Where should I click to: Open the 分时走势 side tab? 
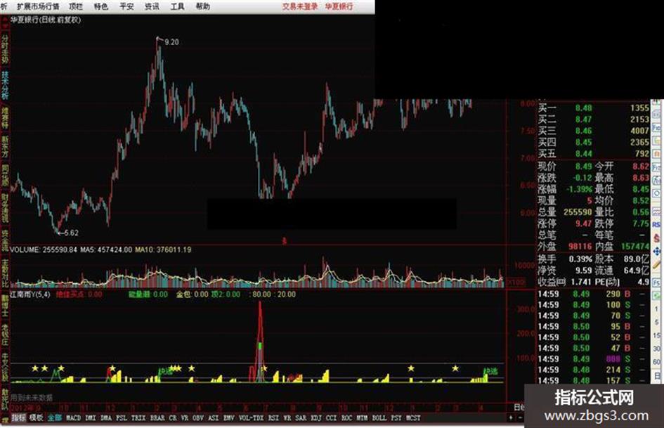pos(5,48)
